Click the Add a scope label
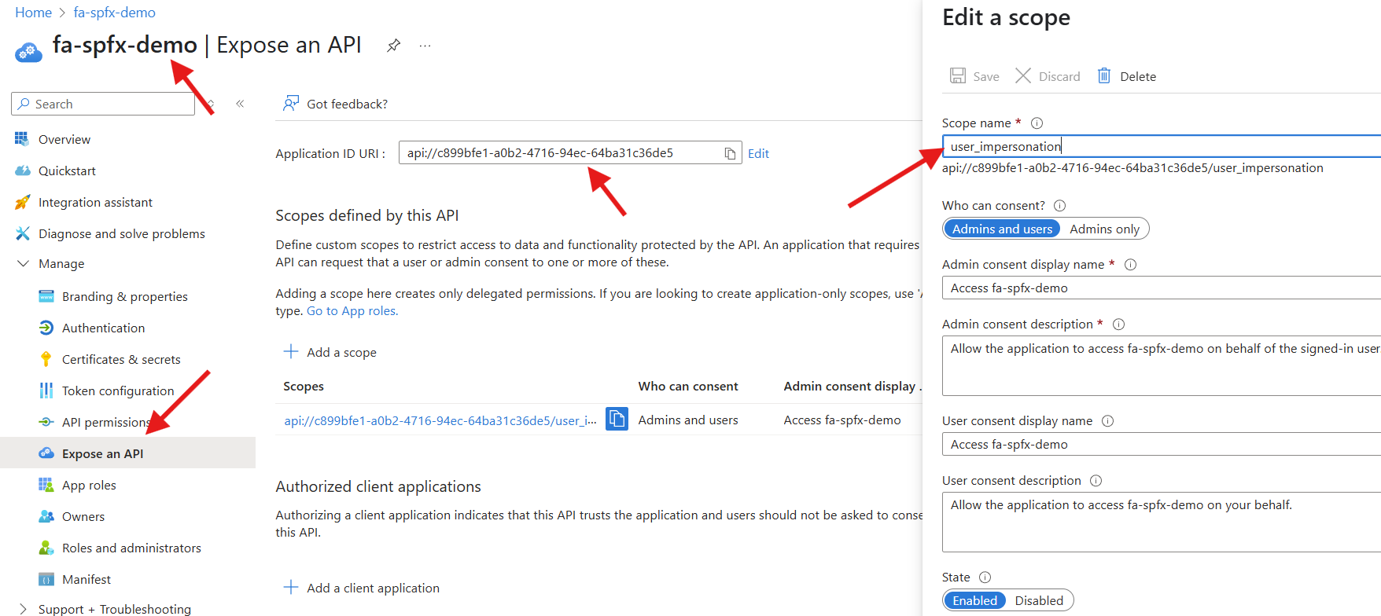Image resolution: width=1381 pixels, height=616 pixels. (341, 352)
